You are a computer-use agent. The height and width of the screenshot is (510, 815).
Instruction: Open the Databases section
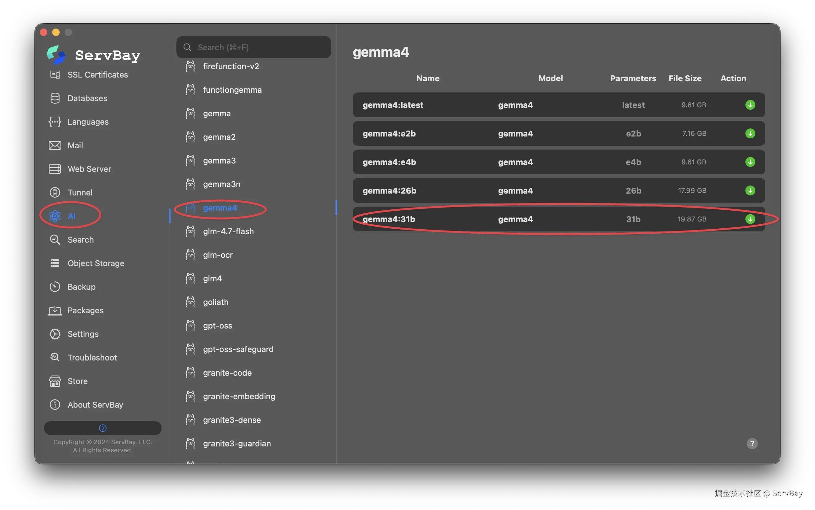coord(87,98)
